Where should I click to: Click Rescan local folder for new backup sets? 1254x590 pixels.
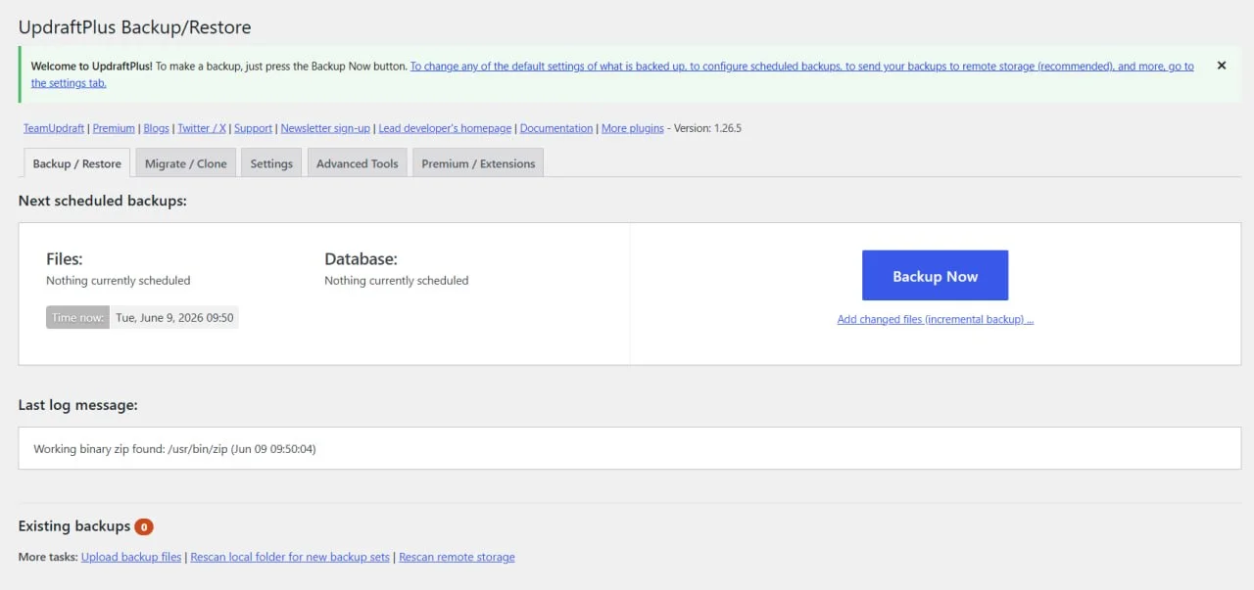click(290, 558)
